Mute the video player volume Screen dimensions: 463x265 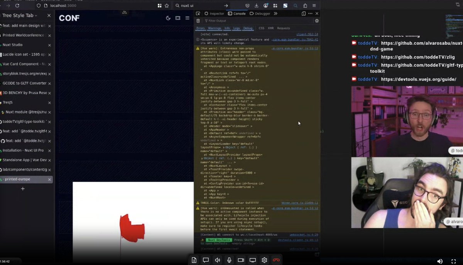(x=439, y=261)
